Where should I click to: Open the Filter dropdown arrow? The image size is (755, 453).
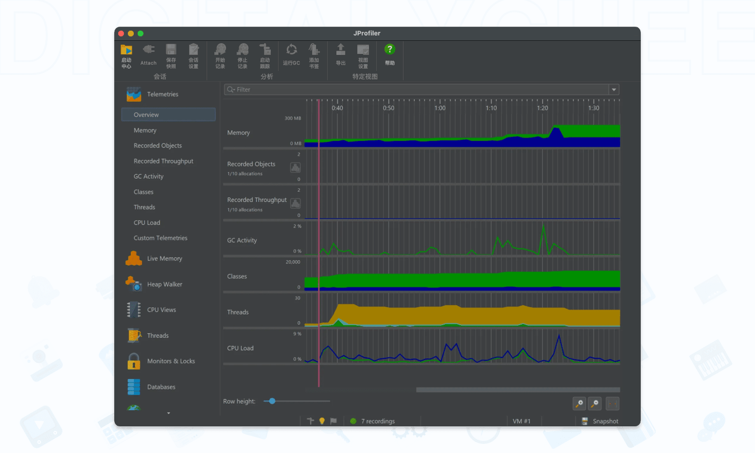(614, 90)
